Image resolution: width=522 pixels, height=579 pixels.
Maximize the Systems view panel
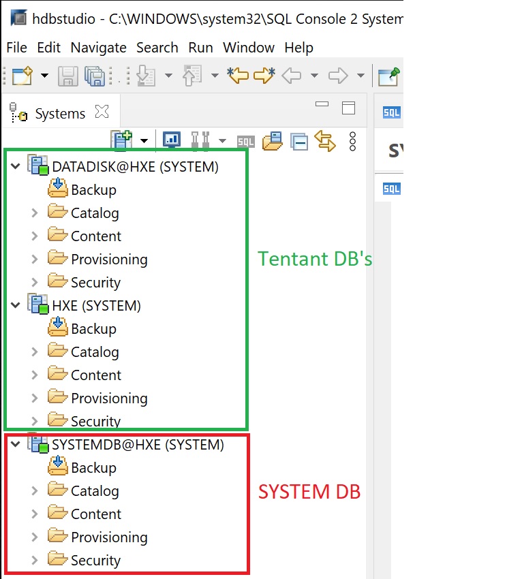point(348,108)
